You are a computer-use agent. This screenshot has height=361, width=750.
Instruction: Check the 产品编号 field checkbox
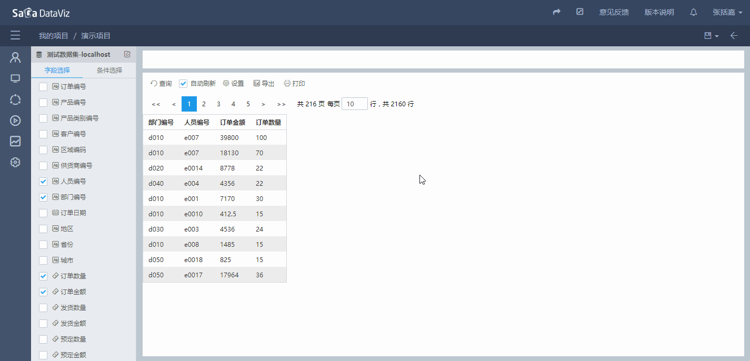click(x=43, y=103)
